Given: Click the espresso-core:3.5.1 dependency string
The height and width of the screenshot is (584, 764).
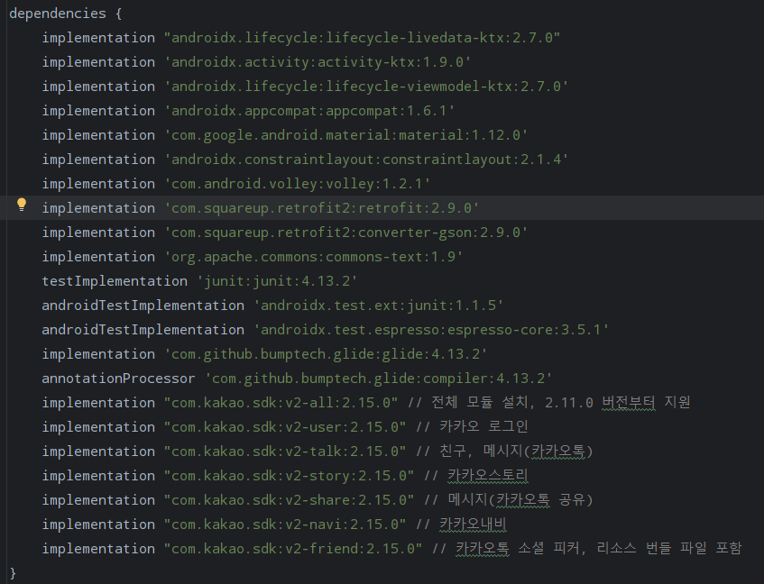Looking at the screenshot, I should click(431, 330).
